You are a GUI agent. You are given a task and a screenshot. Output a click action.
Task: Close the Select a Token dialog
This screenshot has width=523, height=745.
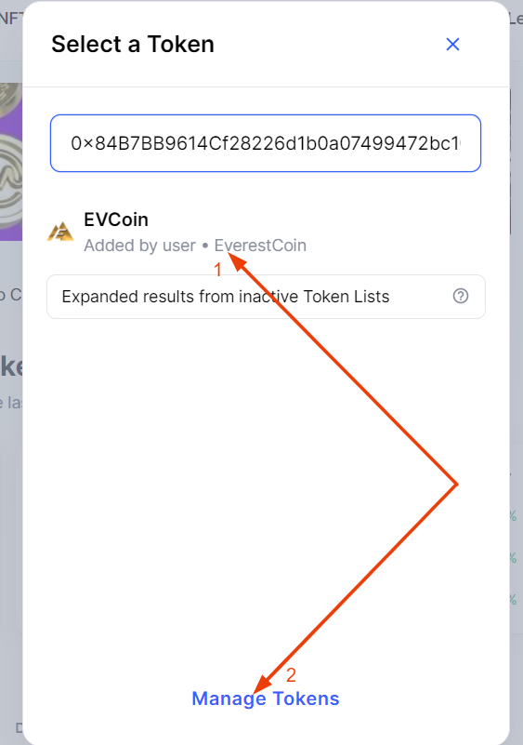452,45
